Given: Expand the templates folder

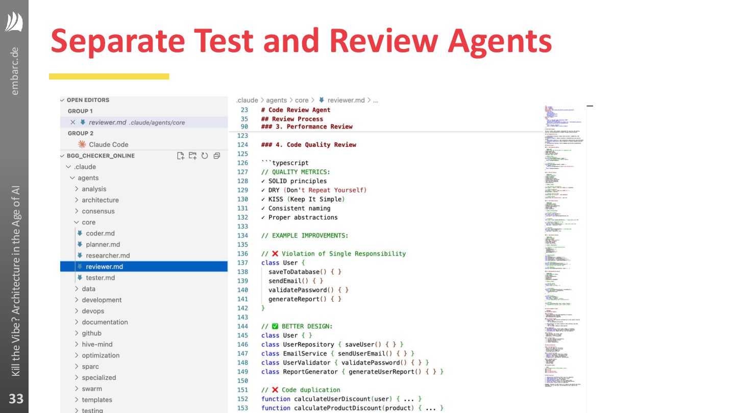Looking at the screenshot, I should (77, 400).
